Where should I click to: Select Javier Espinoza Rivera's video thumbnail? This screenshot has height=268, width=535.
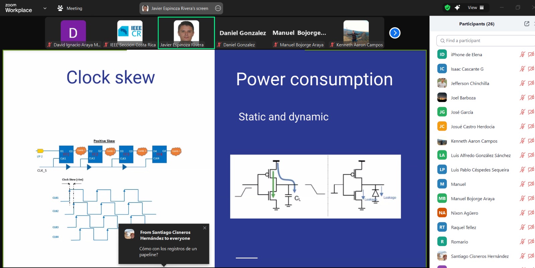186,33
